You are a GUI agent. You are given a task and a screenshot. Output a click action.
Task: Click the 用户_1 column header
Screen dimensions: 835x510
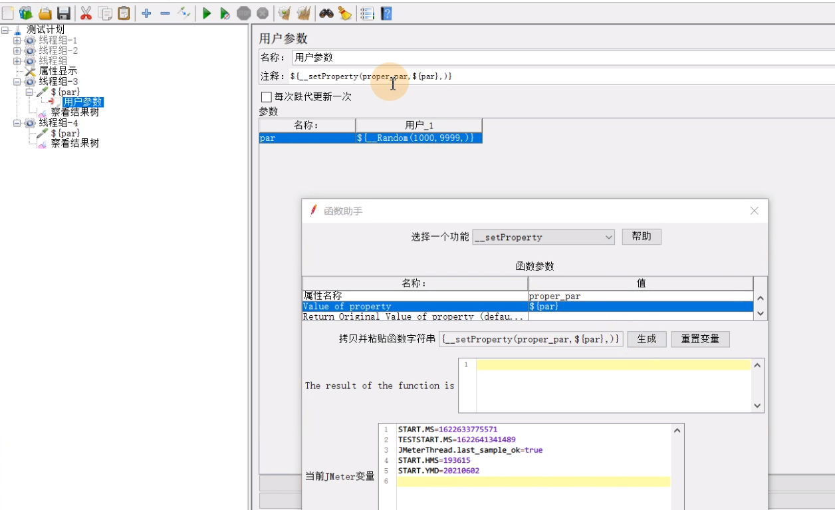419,125
